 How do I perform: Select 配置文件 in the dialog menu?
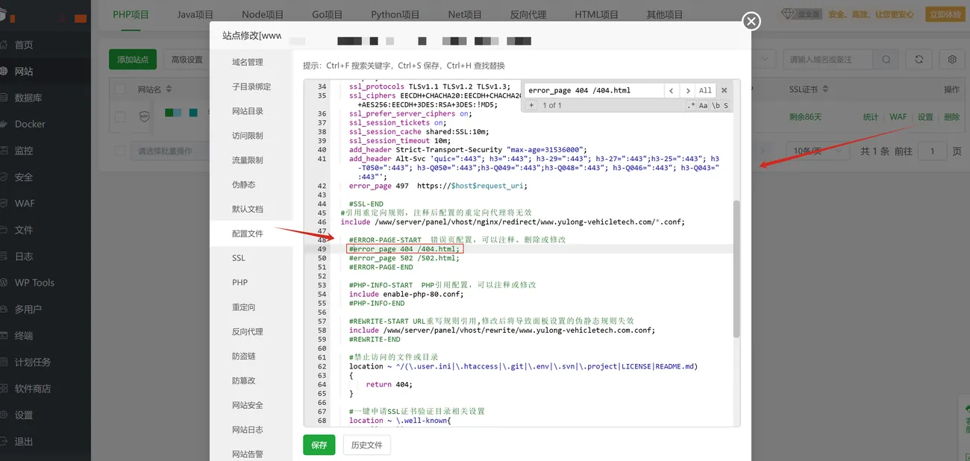tap(248, 233)
